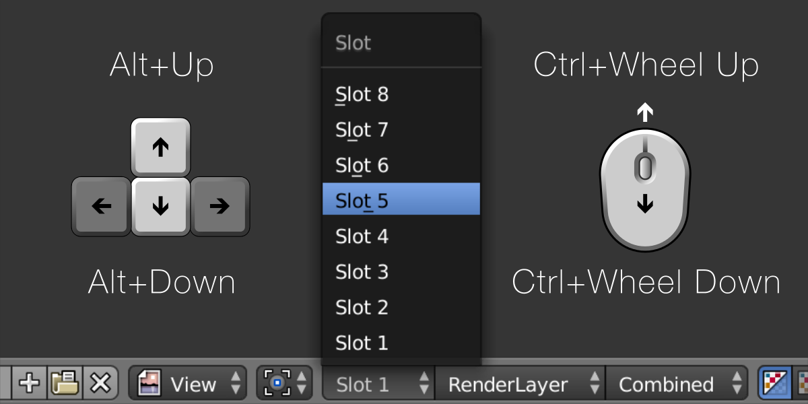
Task: Unlink the image via the X icon
Action: [x=100, y=383]
